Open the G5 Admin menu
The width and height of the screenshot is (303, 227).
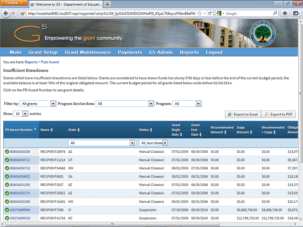tap(161, 52)
